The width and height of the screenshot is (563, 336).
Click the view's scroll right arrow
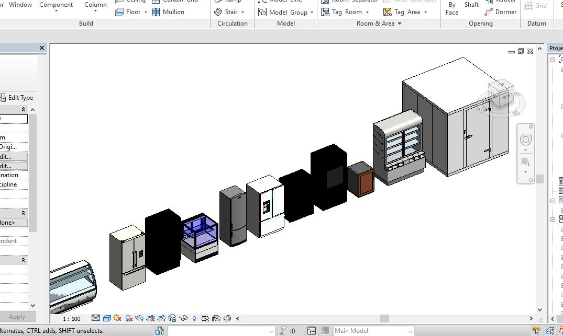[531, 318]
